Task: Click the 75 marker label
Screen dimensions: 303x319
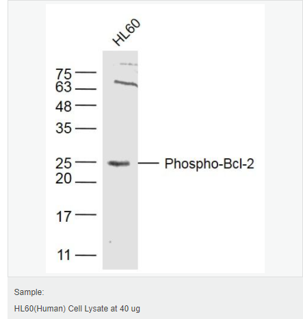Action: (x=64, y=75)
